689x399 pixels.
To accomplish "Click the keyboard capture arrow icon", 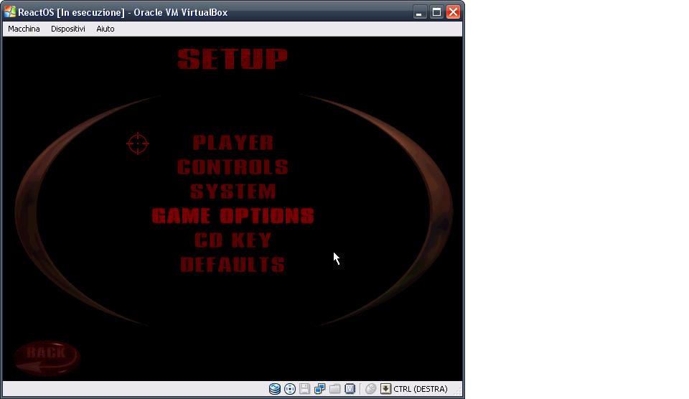I will tap(385, 389).
